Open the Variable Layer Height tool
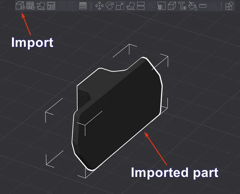The width and height of the screenshot is (240, 194). click(83, 6)
